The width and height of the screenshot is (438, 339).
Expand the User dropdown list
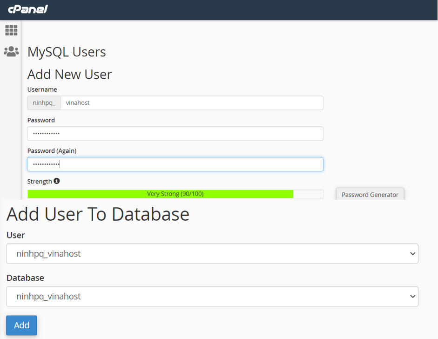(x=212, y=254)
